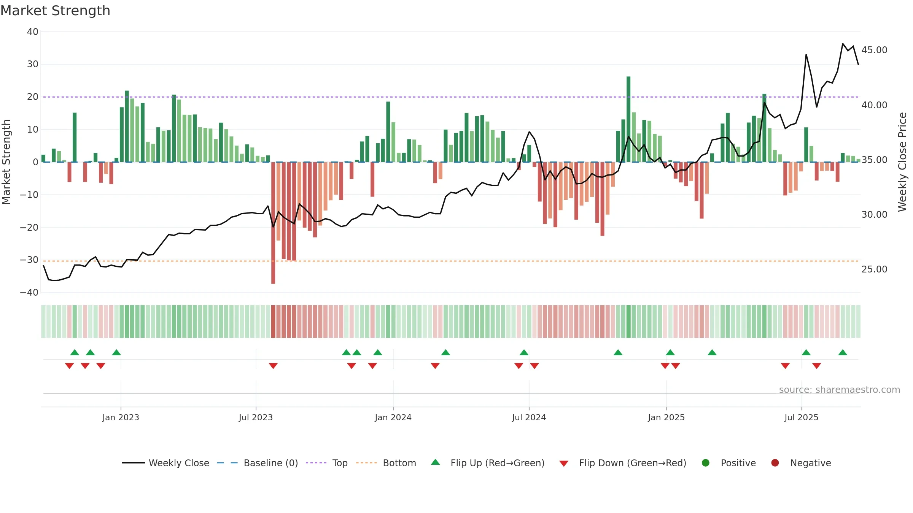Click the Jul 2024 x-axis label
This screenshot has width=913, height=513.
[x=529, y=417]
